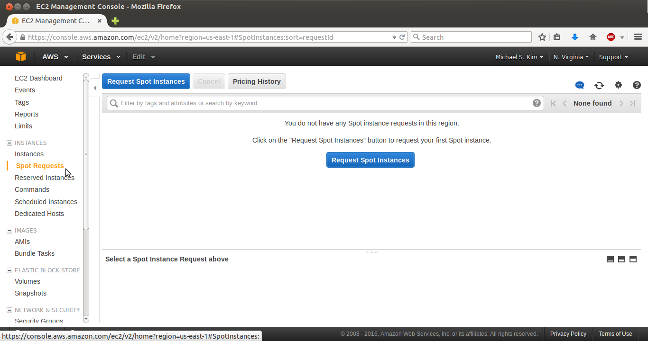
Task: Click the Firefox Search box
Action: coord(471,37)
